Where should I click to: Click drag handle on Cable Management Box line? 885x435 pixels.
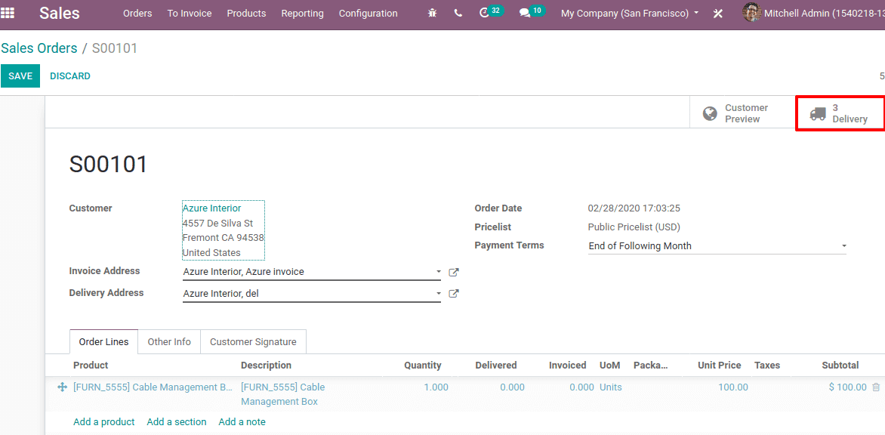pyautogui.click(x=63, y=387)
